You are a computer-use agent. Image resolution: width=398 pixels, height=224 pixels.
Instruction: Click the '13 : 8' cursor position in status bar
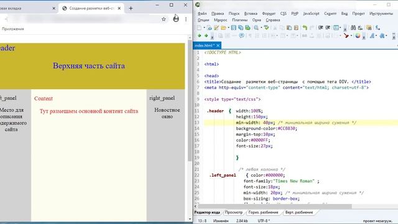tap(202, 221)
